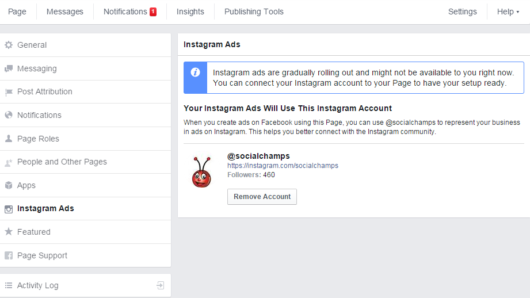Click the Remove Account button
The height and width of the screenshot is (298, 530).
(262, 197)
